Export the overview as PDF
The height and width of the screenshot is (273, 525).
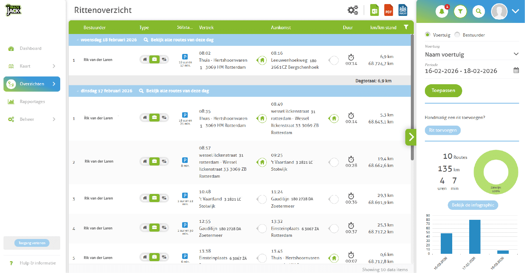click(389, 10)
